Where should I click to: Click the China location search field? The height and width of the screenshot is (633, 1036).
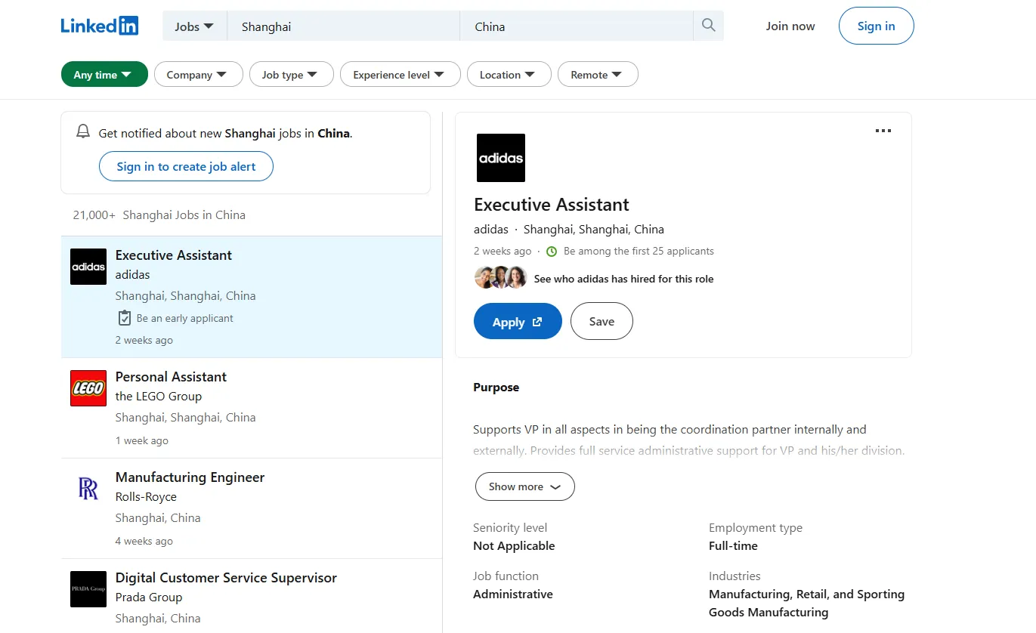point(577,26)
